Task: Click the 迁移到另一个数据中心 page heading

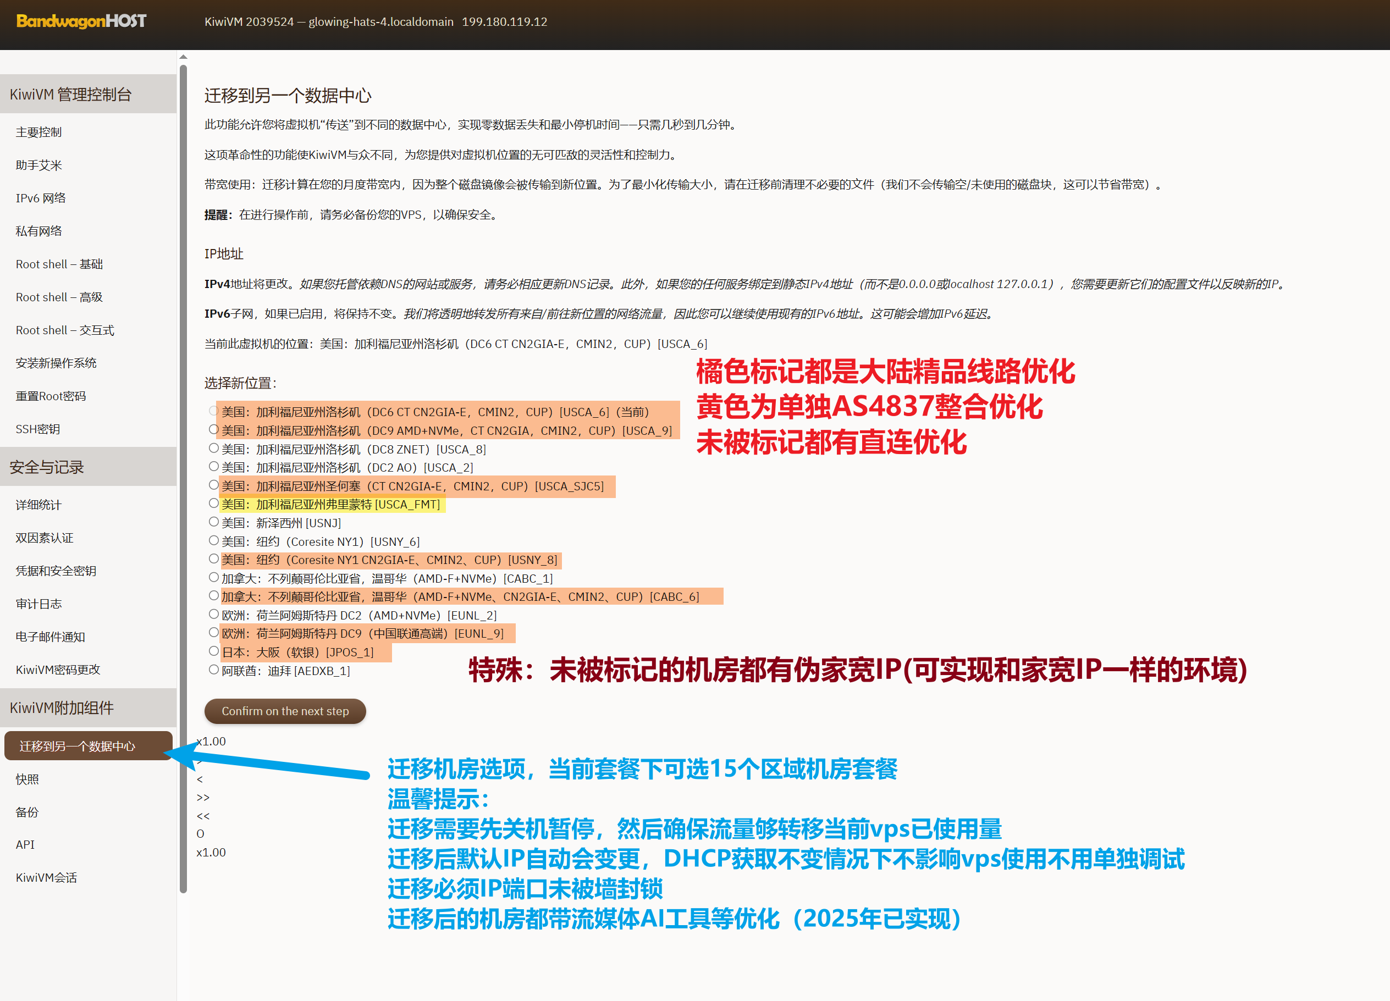Action: [x=288, y=96]
